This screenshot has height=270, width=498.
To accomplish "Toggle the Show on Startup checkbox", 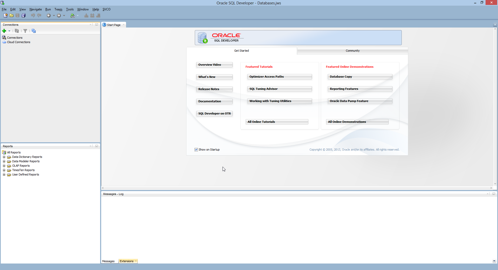I will point(196,150).
